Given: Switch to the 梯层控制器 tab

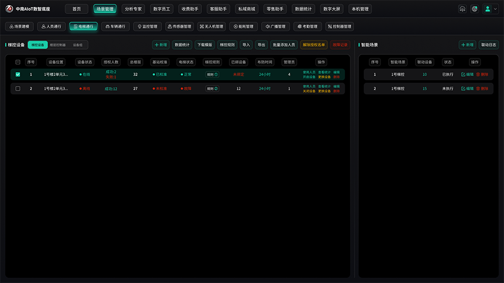Looking at the screenshot, I should 58,45.
